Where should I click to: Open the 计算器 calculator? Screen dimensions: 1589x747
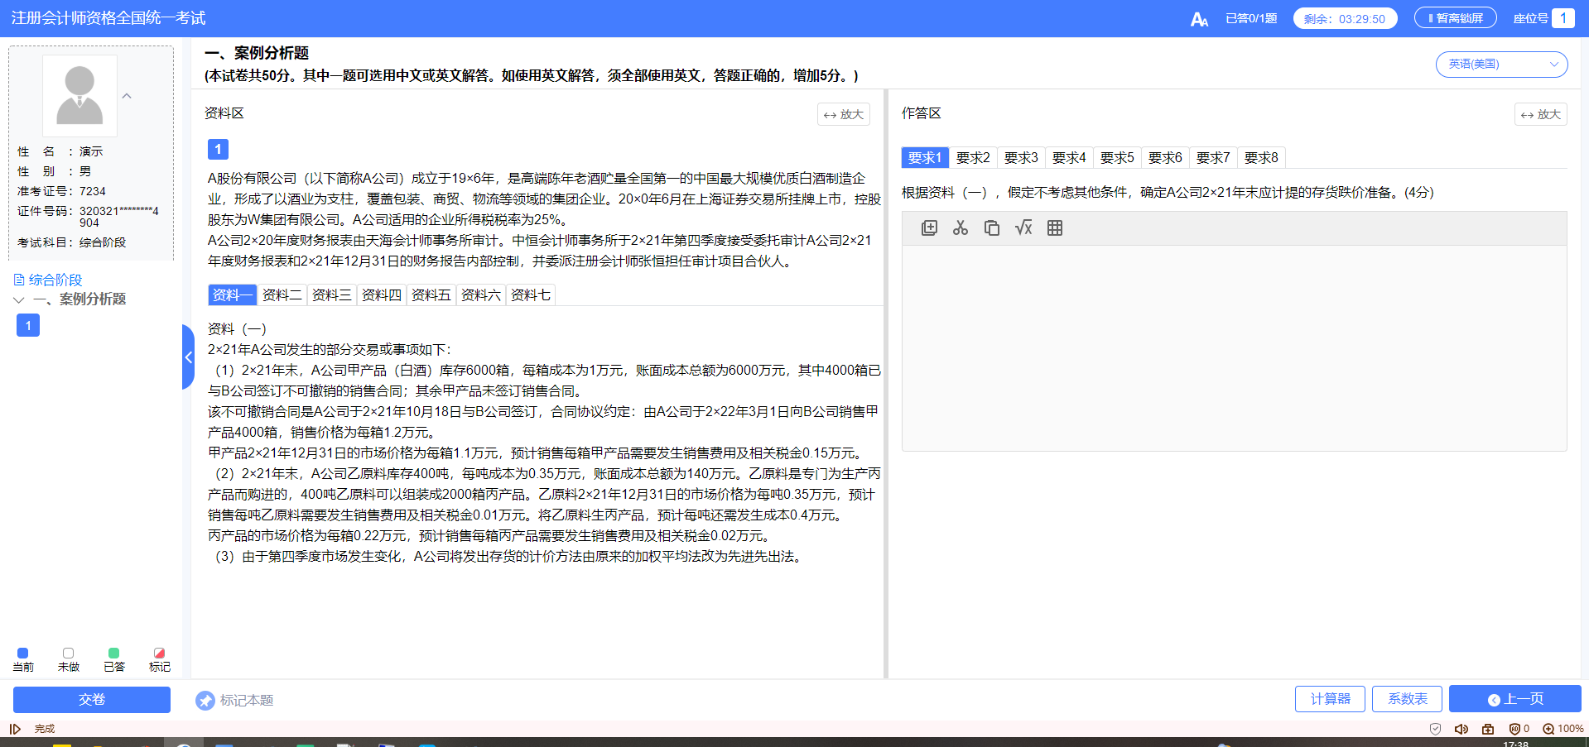click(x=1329, y=698)
